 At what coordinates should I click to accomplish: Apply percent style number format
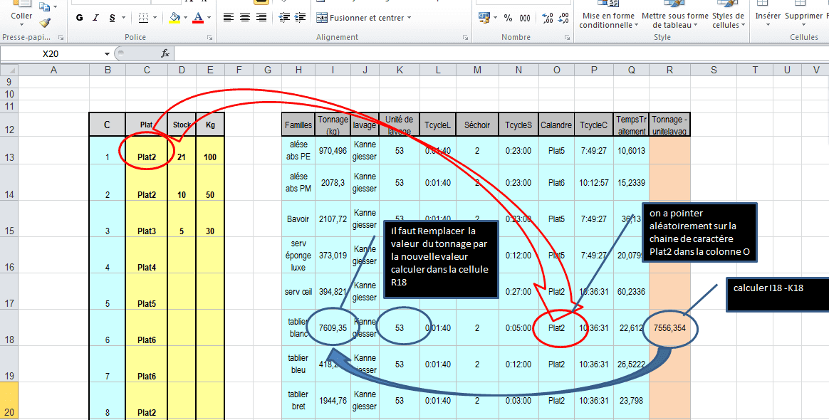pyautogui.click(x=508, y=18)
